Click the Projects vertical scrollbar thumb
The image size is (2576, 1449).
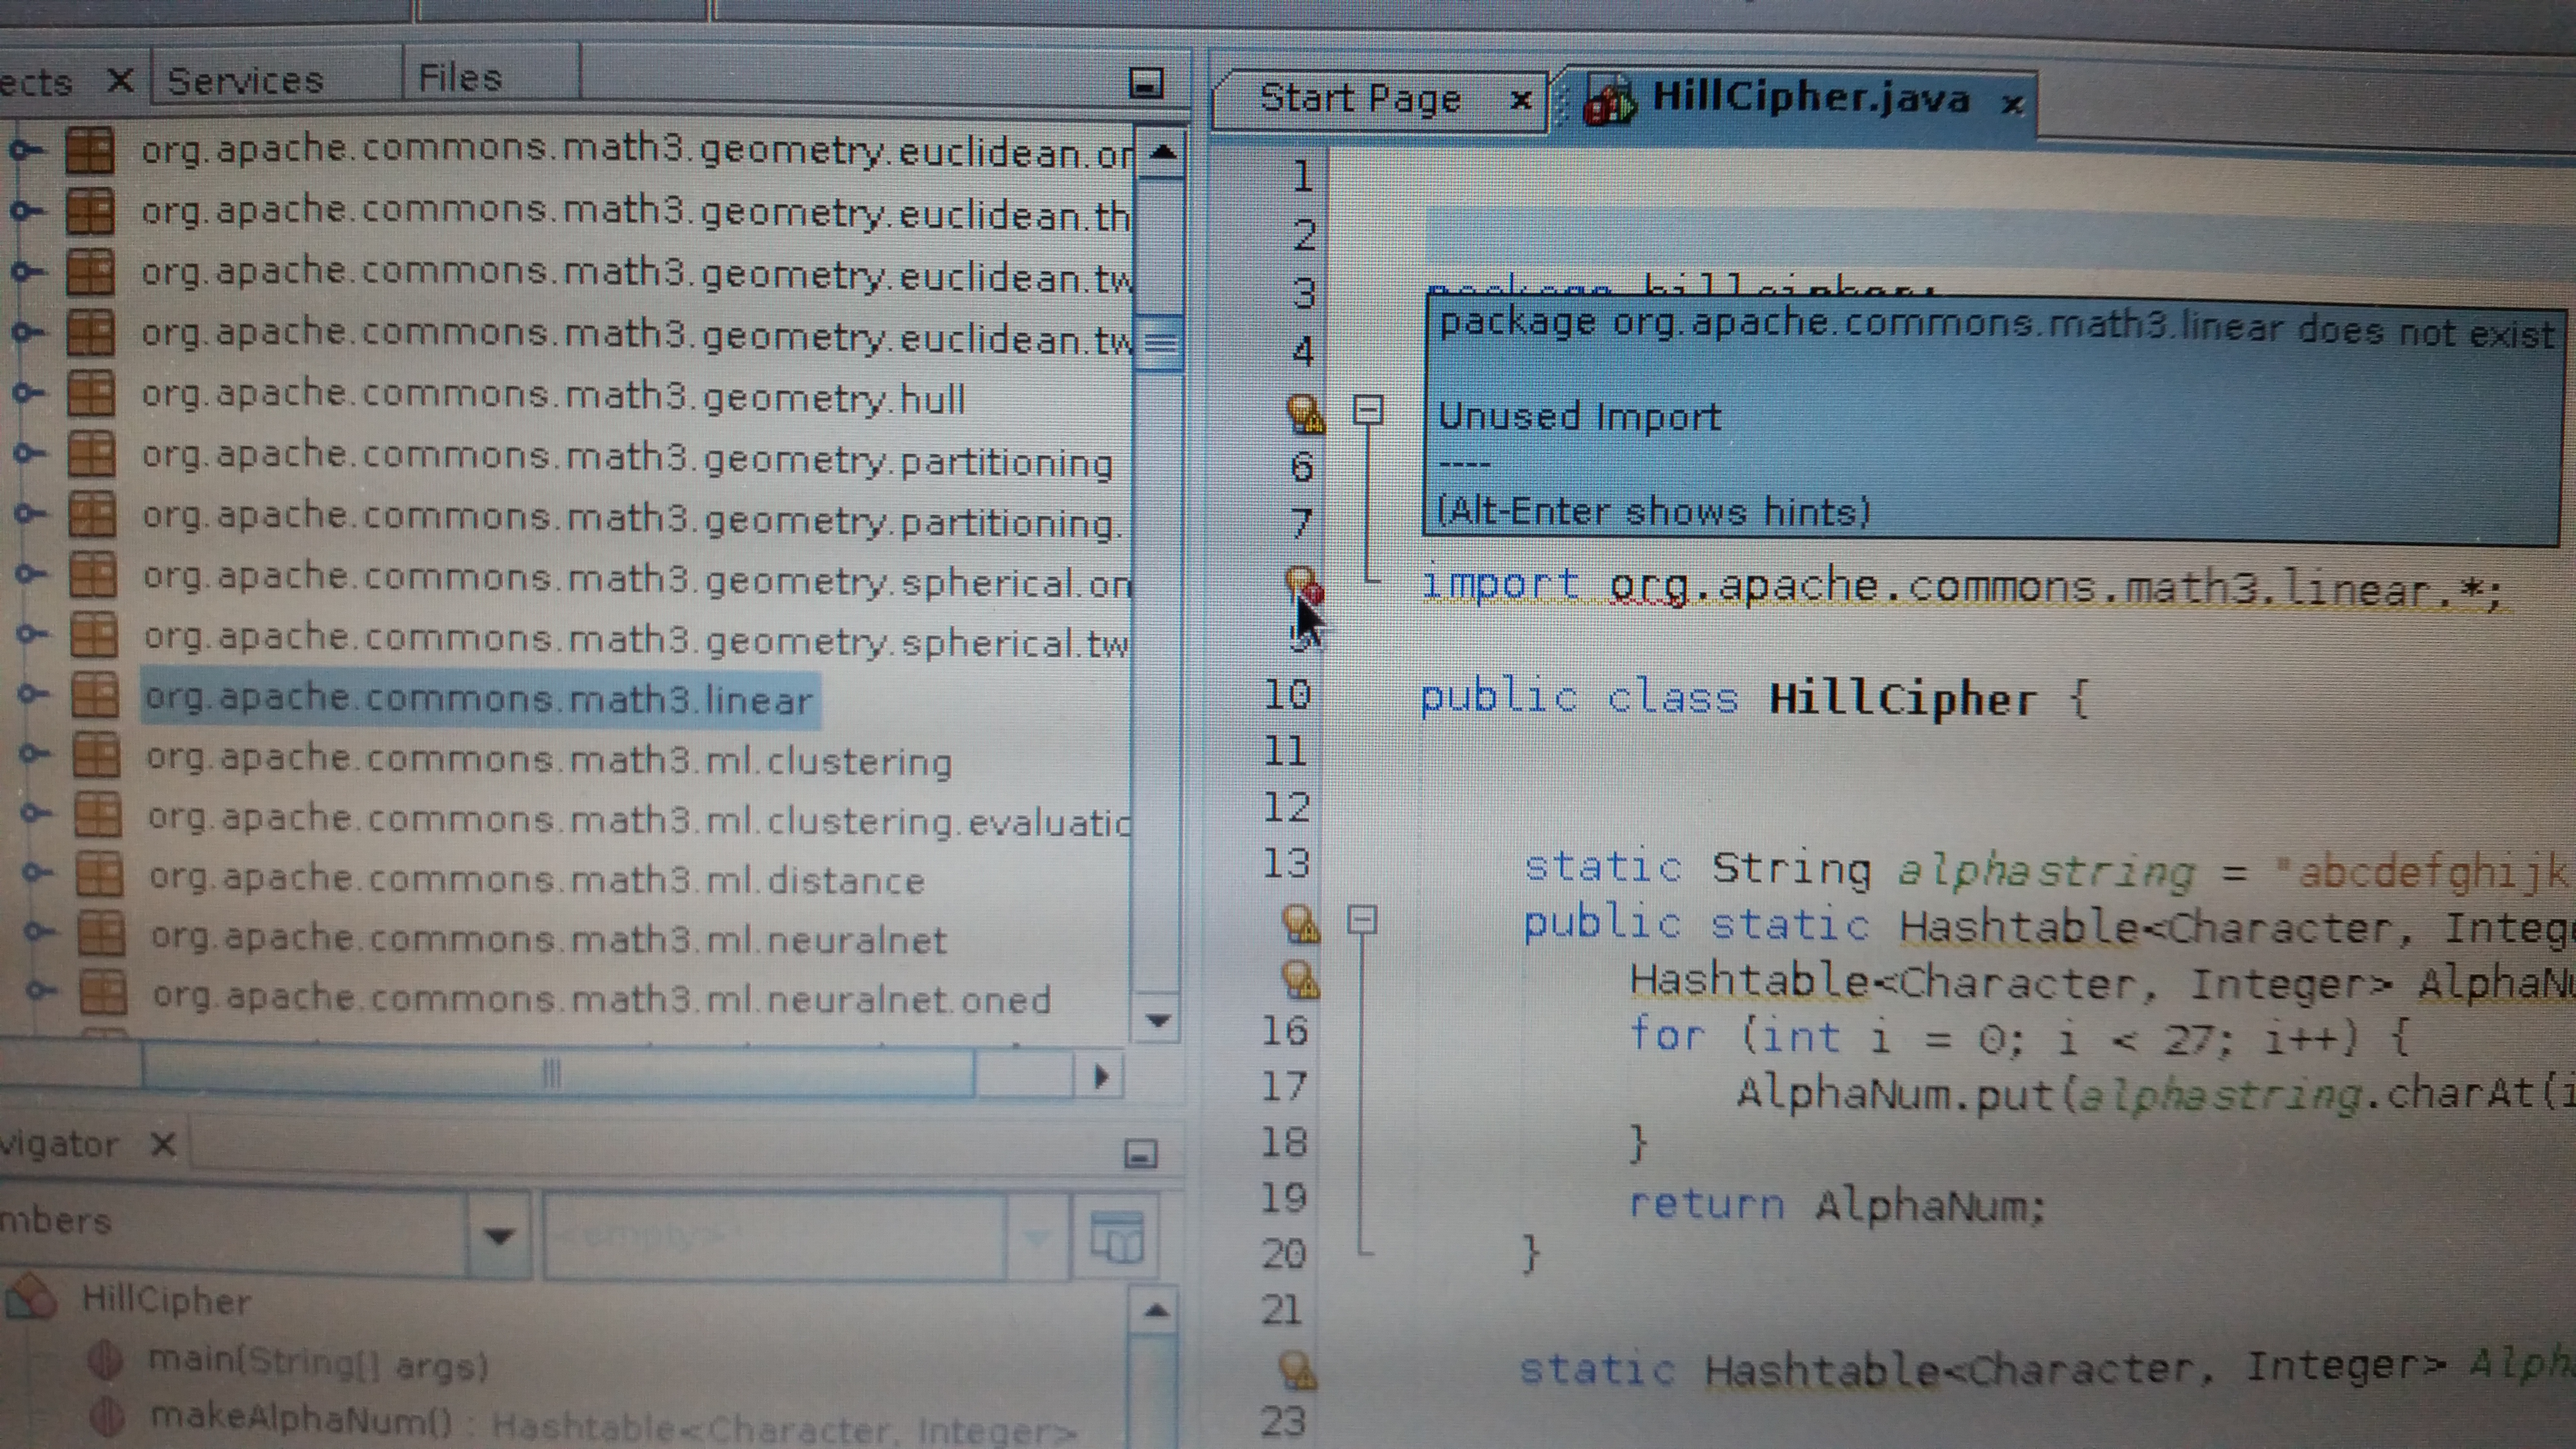tap(1161, 342)
